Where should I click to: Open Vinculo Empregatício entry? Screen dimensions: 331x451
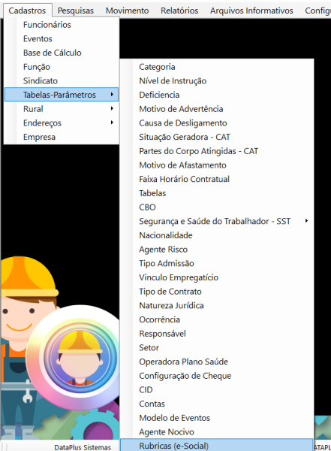point(217,277)
